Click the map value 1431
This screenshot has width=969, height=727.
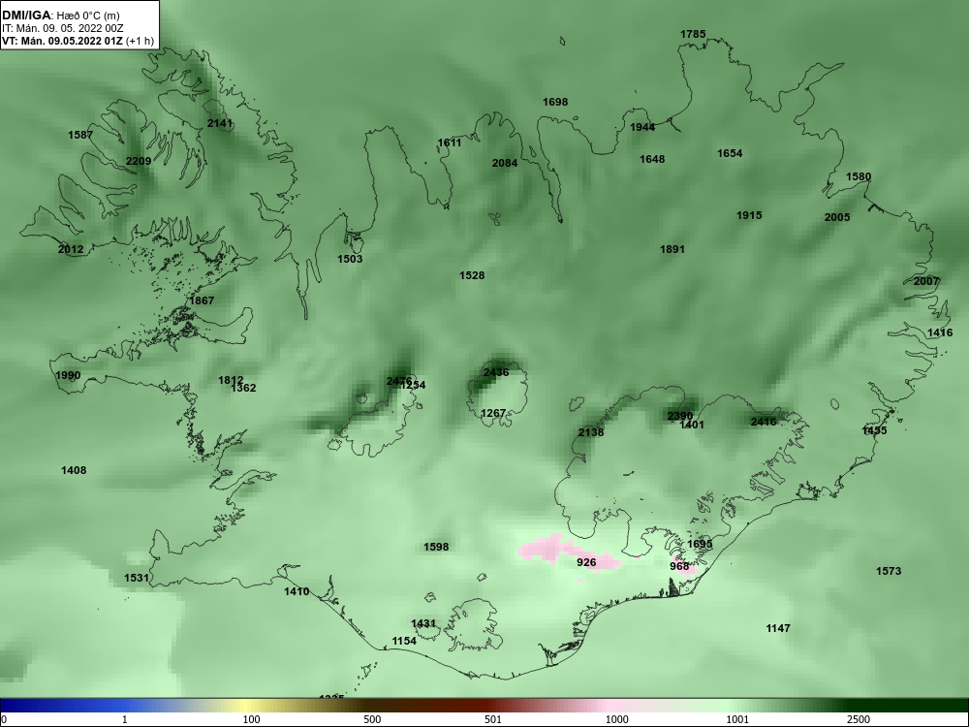pos(423,624)
